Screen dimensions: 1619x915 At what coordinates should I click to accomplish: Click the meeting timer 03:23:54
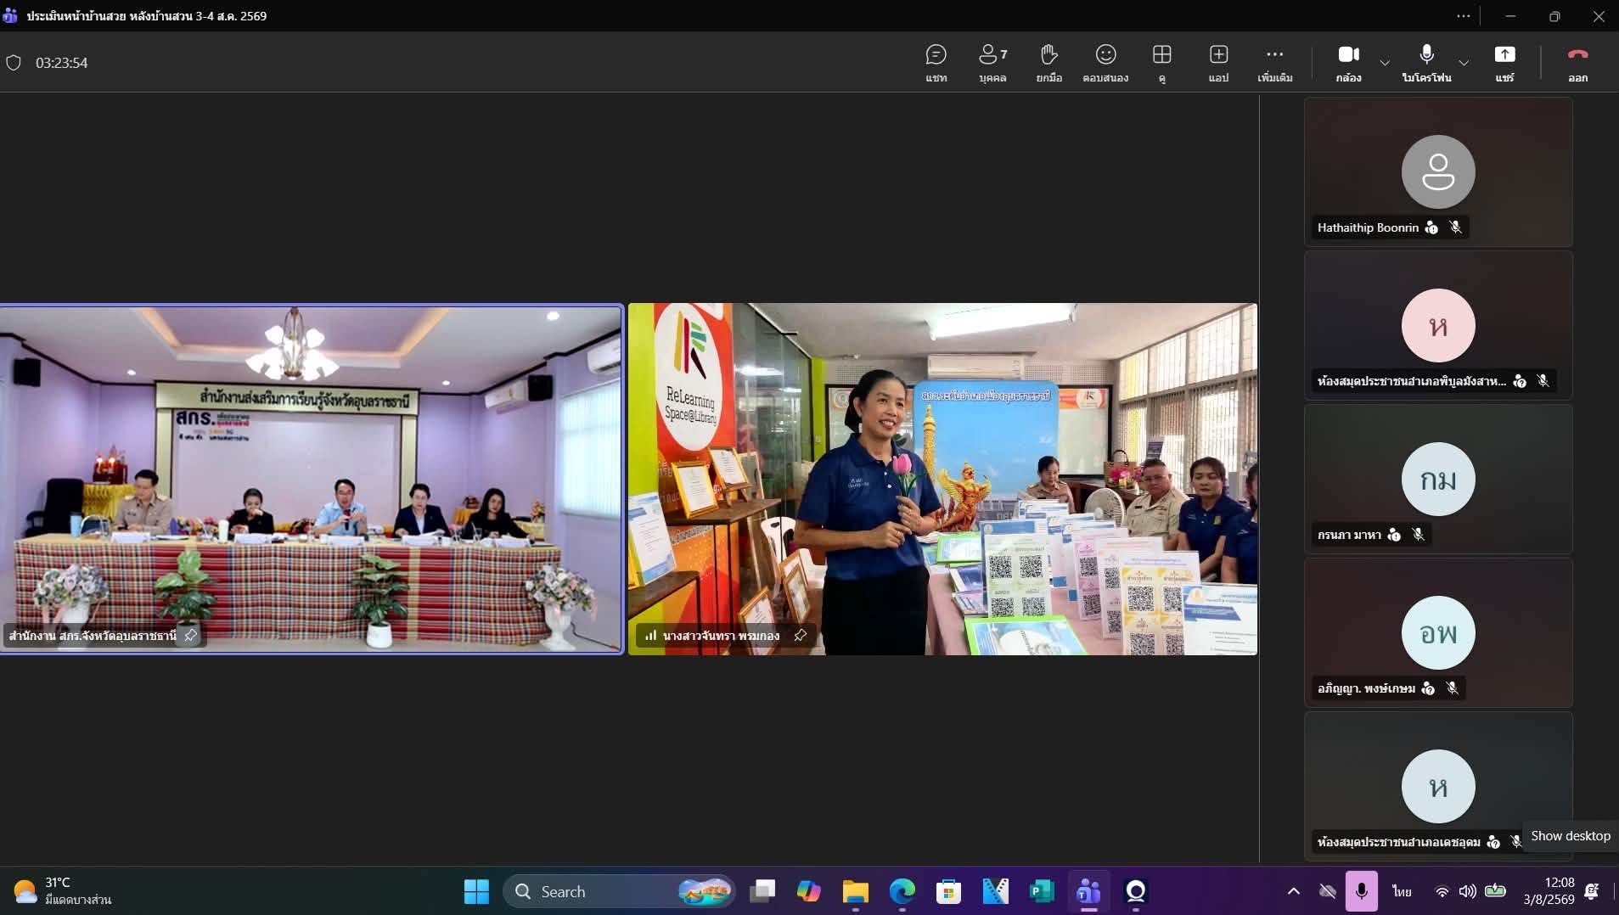tap(61, 63)
